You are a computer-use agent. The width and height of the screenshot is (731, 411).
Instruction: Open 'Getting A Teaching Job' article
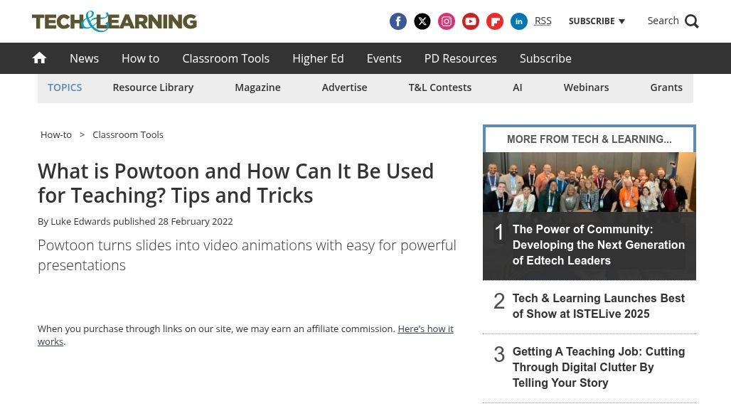[599, 367]
